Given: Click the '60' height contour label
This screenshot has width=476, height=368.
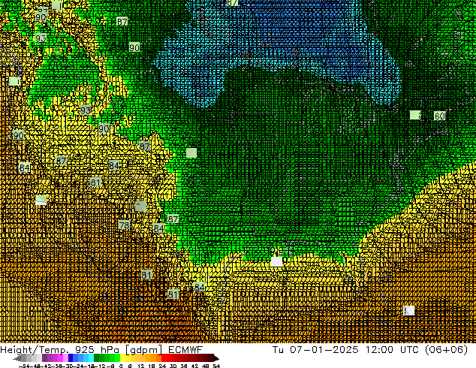Looking at the screenshot, I should click(439, 116).
